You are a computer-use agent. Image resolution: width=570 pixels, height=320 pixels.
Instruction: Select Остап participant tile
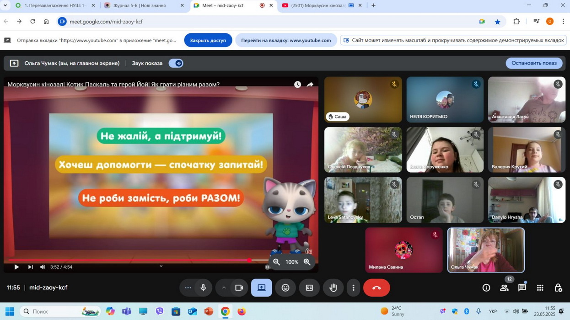pos(445,200)
